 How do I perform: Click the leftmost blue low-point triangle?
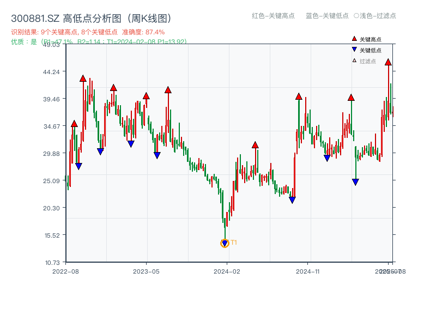click(x=78, y=165)
